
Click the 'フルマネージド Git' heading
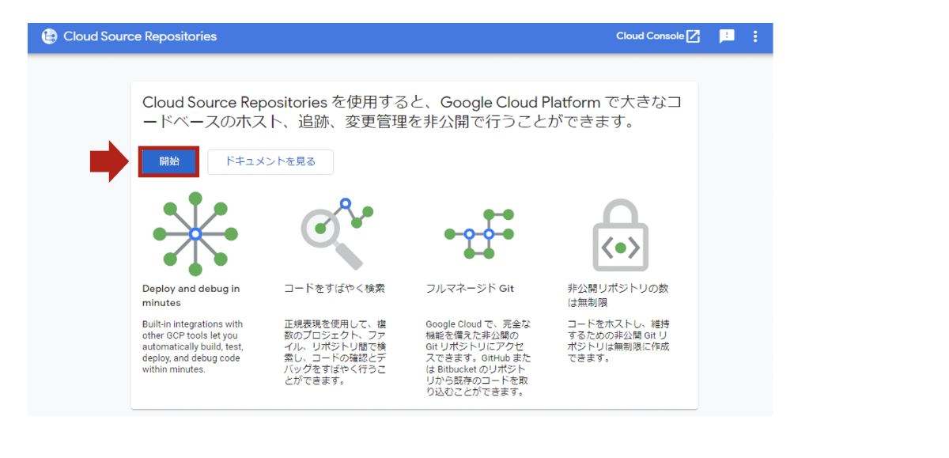[x=470, y=289]
